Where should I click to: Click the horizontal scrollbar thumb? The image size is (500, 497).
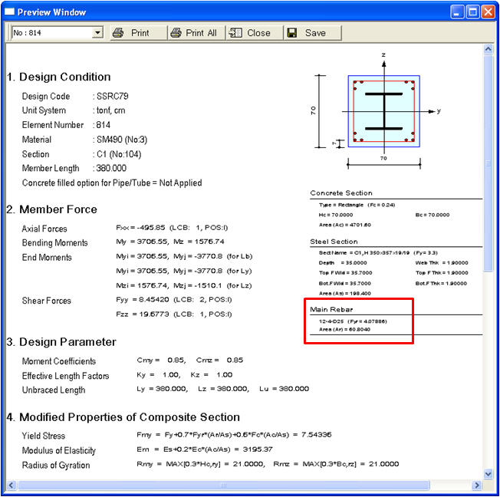pyautogui.click(x=222, y=485)
